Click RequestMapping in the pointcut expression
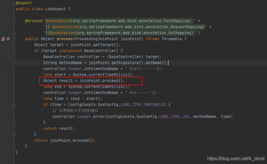This screenshot has width=267, height=164. 186,27
